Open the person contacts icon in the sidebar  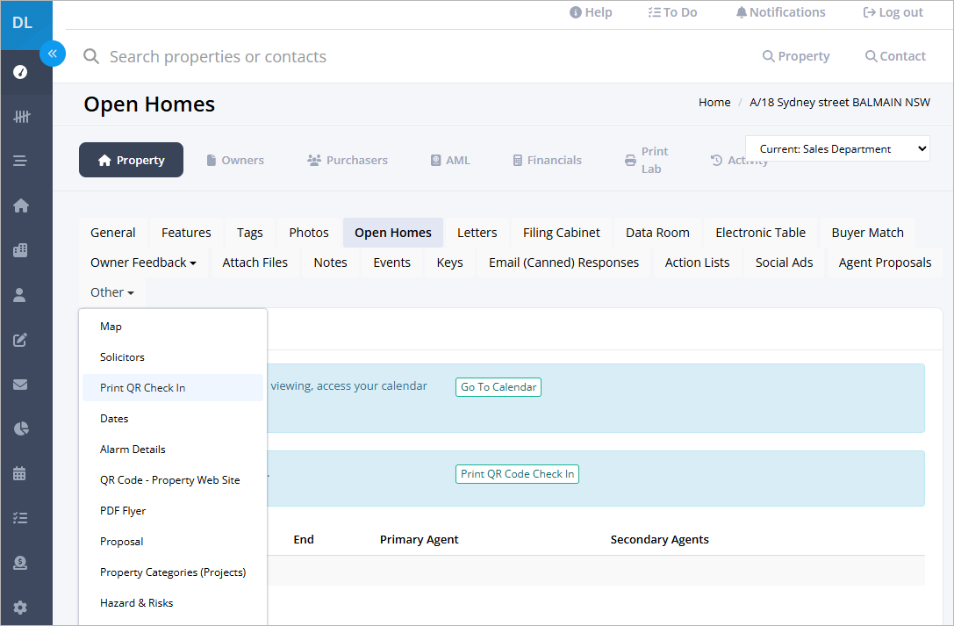19,295
